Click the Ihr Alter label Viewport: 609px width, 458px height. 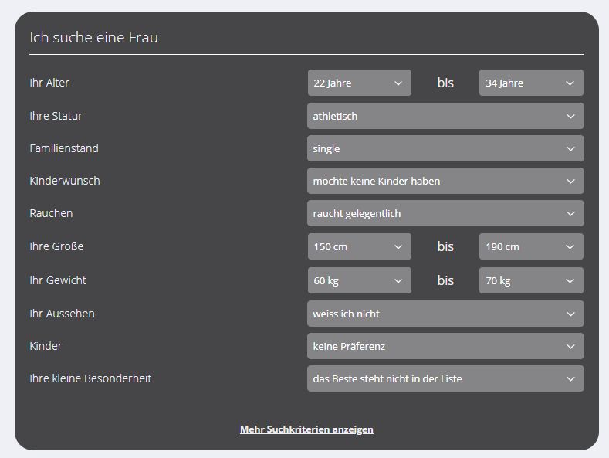pyautogui.click(x=49, y=83)
